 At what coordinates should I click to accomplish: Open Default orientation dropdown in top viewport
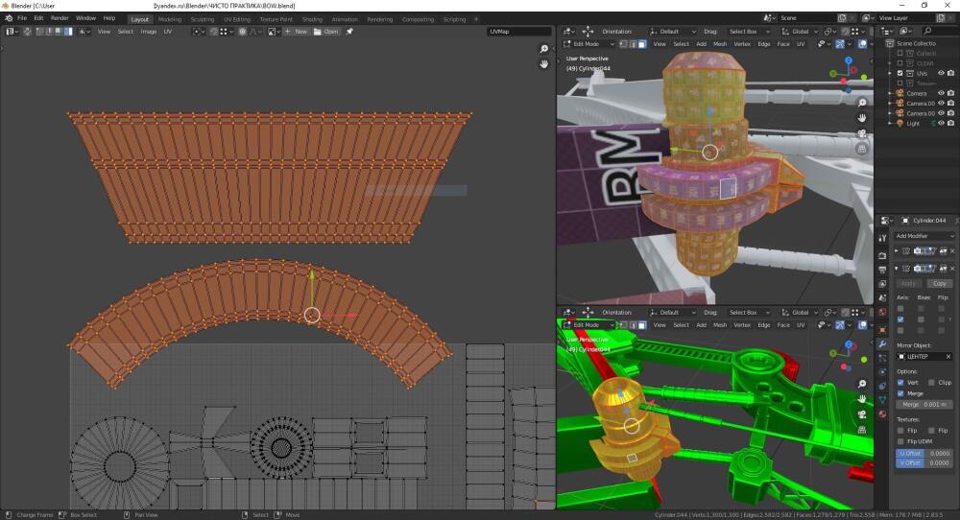click(672, 32)
